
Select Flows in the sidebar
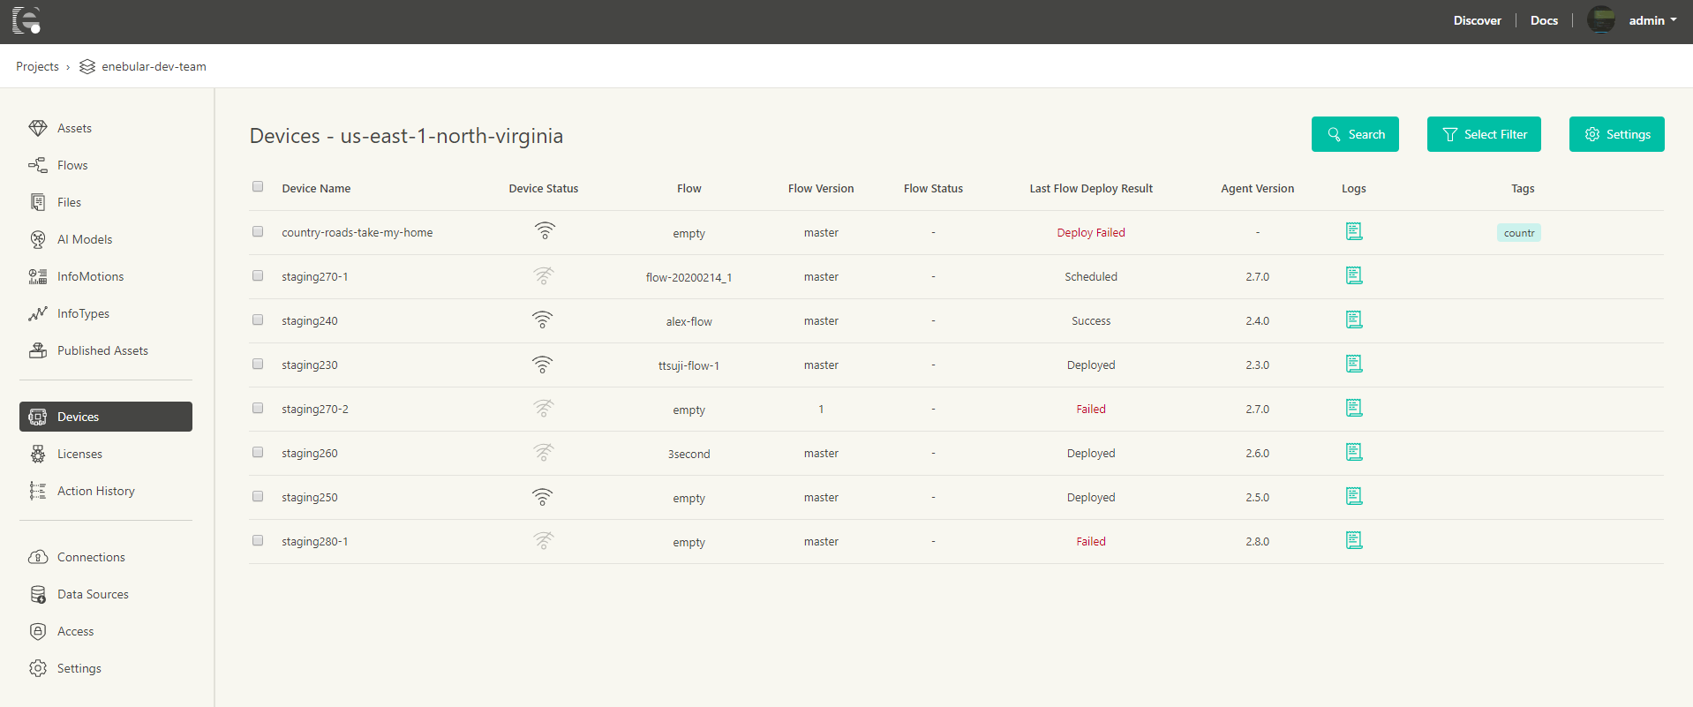point(72,165)
